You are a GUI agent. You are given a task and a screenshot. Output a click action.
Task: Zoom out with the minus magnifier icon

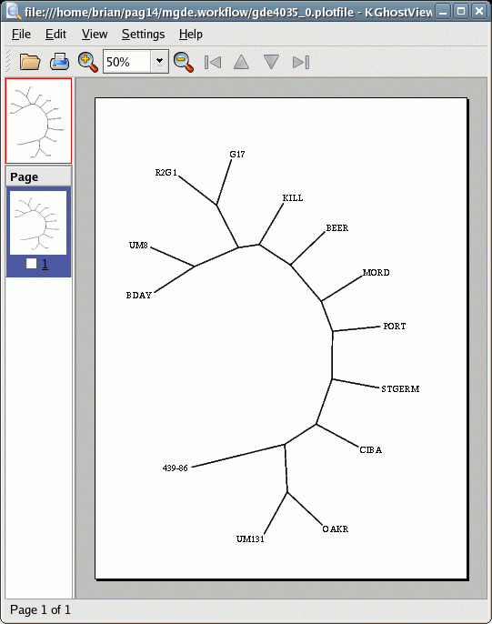(184, 62)
